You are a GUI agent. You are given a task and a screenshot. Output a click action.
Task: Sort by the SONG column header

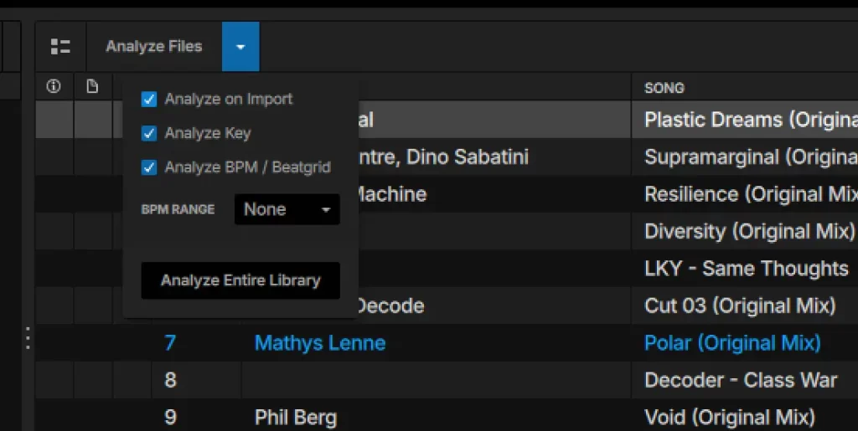(664, 87)
